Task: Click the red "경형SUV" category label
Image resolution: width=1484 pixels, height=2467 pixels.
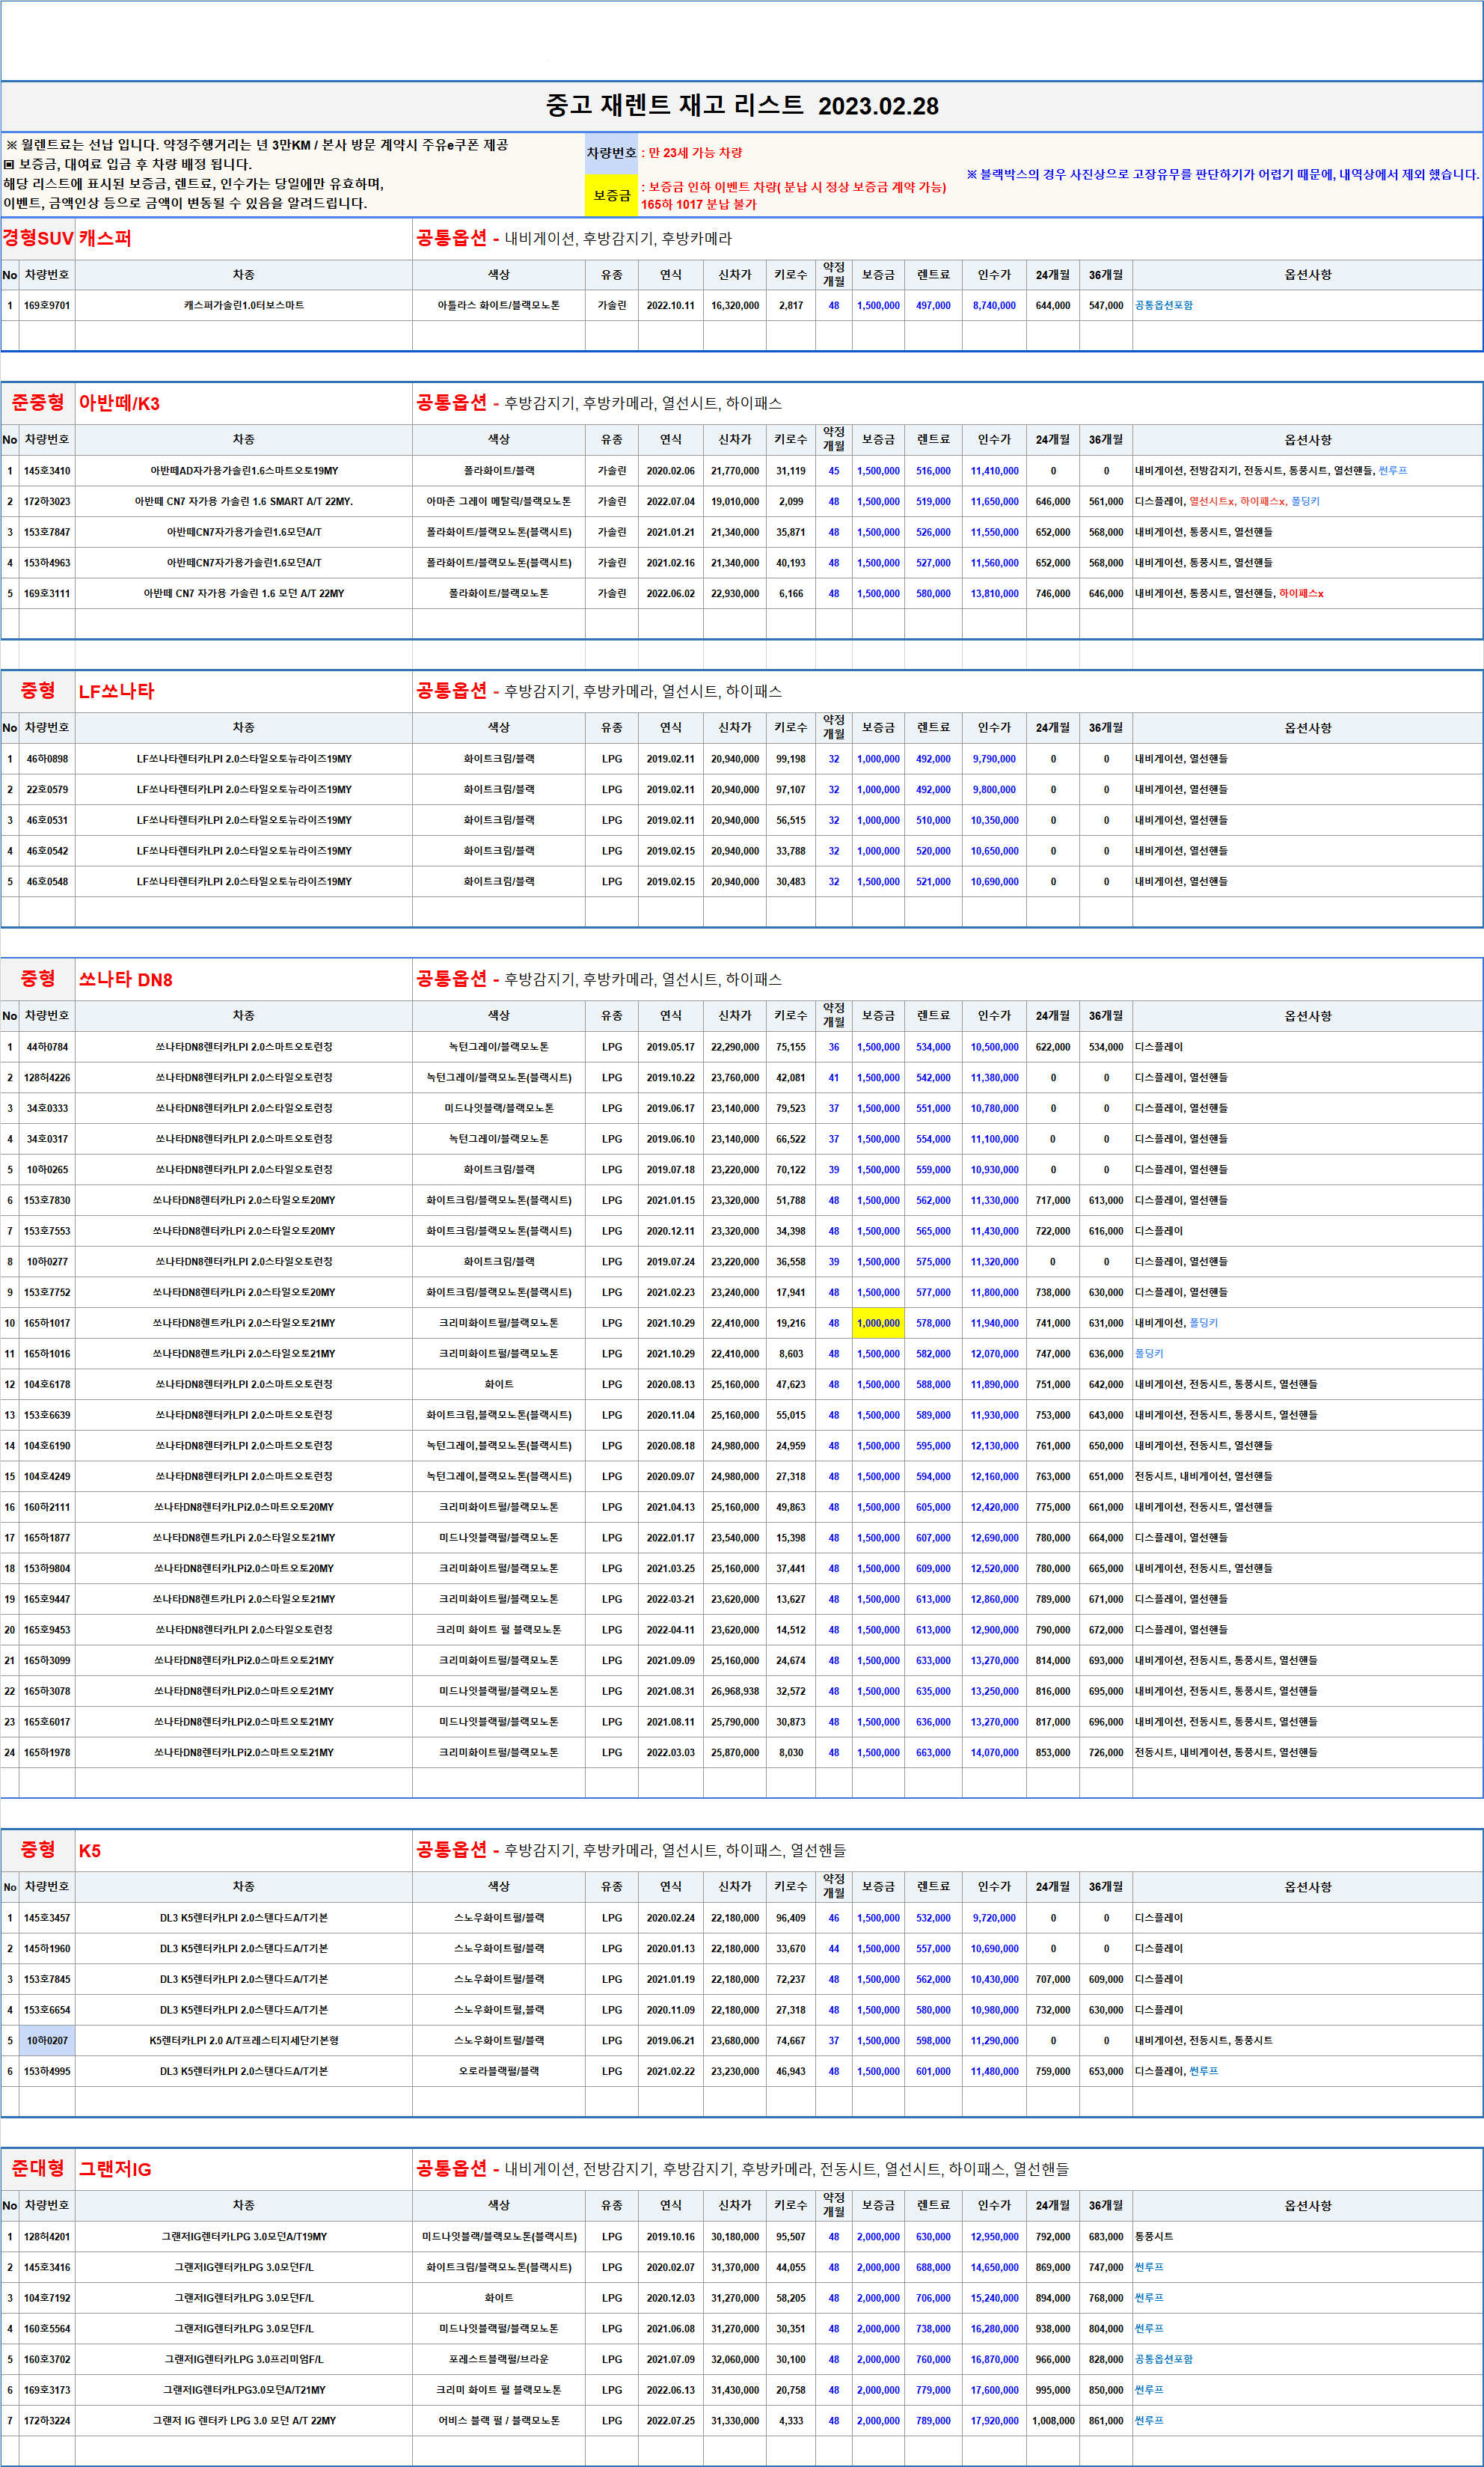Action: coord(38,238)
